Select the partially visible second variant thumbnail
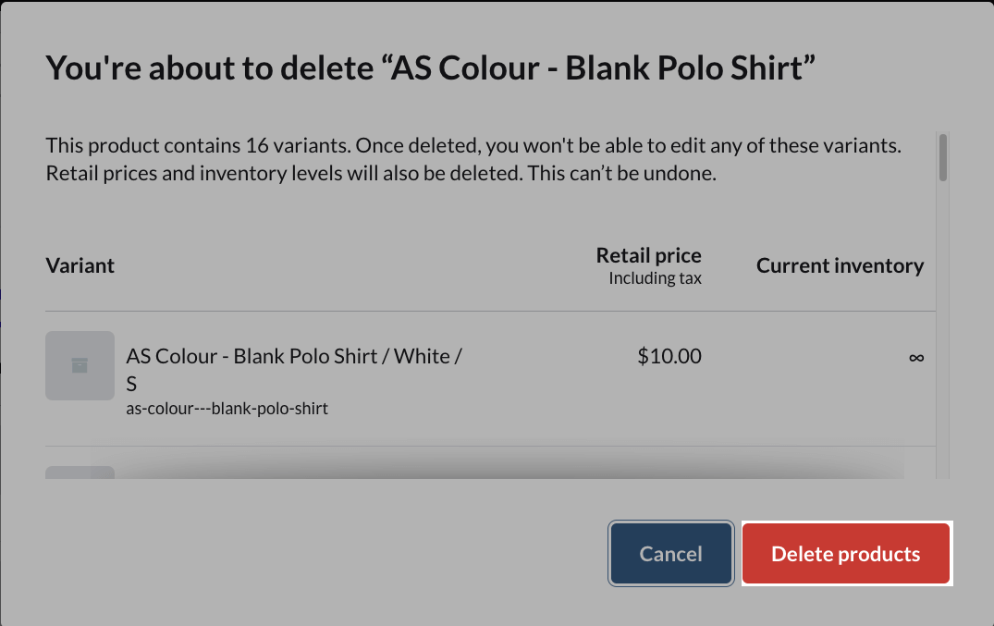Image resolution: width=994 pixels, height=626 pixels. 80,473
